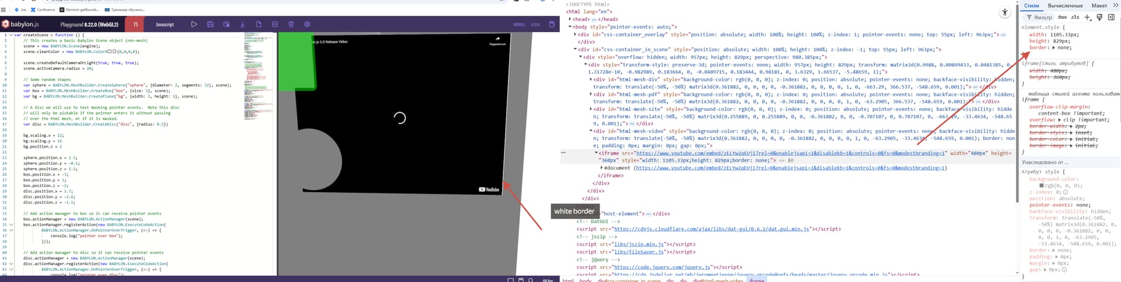The image size is (1121, 282).
Task: Open the jszip.min.js script link
Action: [639, 245]
